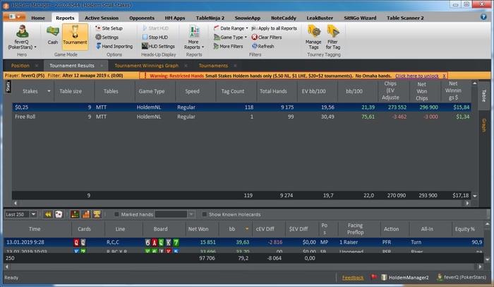This screenshot has width=494, height=287.
Task: Select the $0,25 stakes row
Action: point(241,107)
